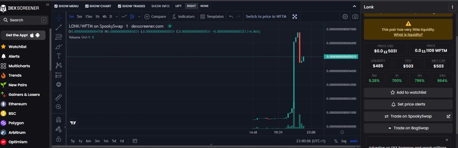Open the go-to-date calendar icon
Image resolution: width=458 pixels, height=148 pixels.
pyautogui.click(x=135, y=141)
